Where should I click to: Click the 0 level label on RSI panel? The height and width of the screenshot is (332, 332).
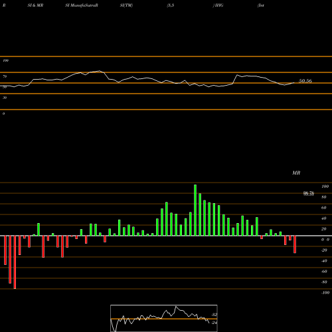(x=3, y=114)
